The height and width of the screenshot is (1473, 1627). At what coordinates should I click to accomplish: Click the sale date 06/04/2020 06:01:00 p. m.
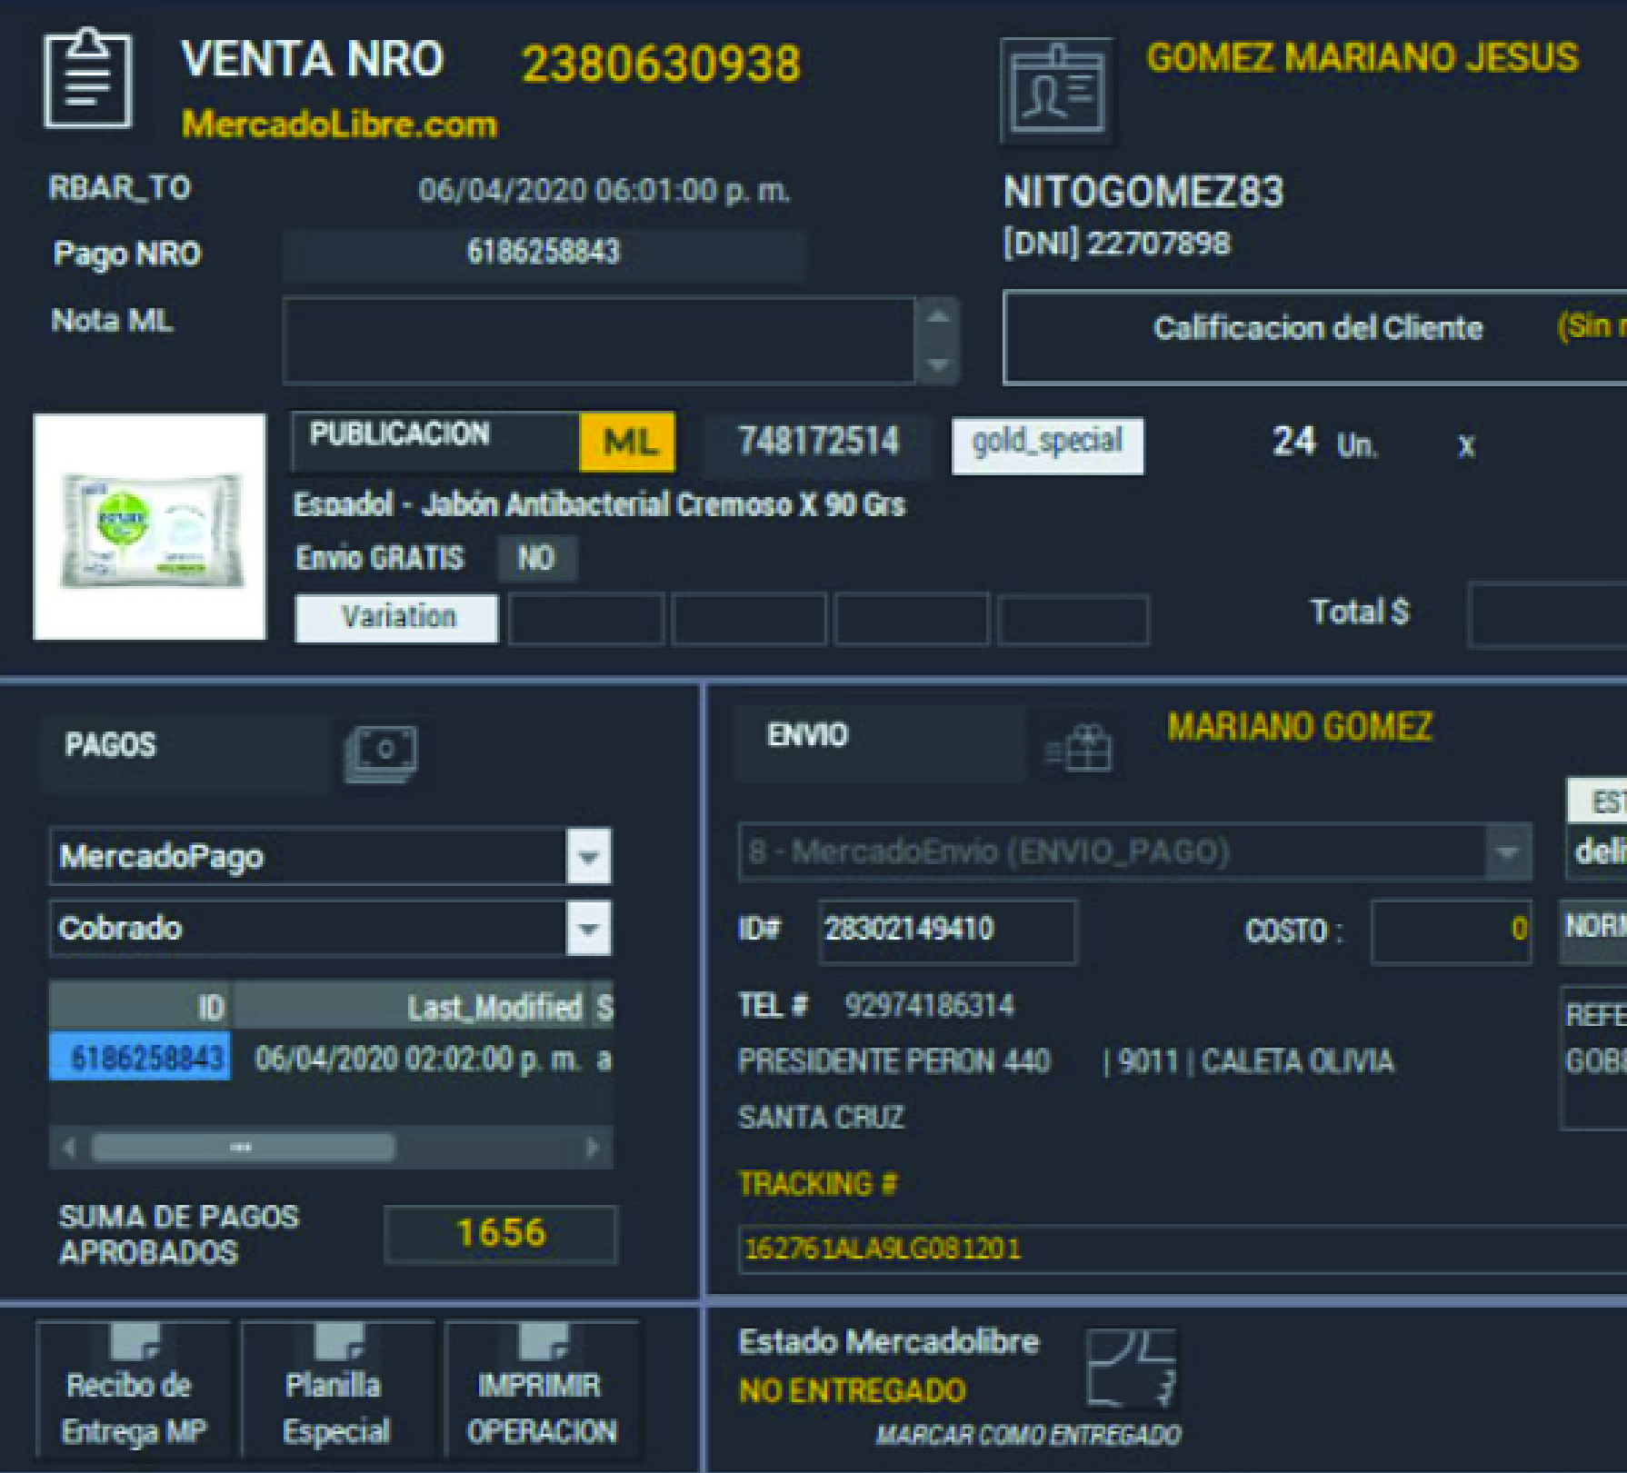click(x=604, y=191)
